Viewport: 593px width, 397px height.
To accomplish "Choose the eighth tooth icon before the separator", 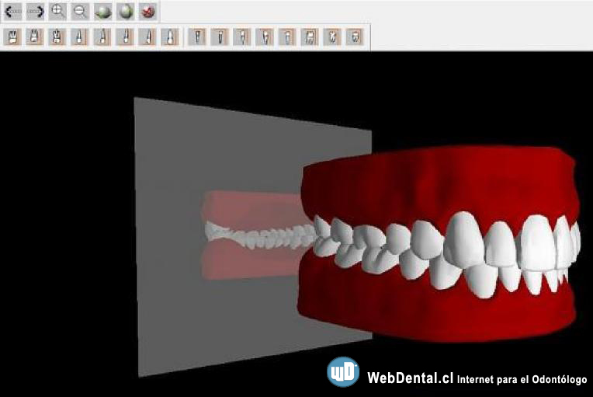I will point(169,37).
